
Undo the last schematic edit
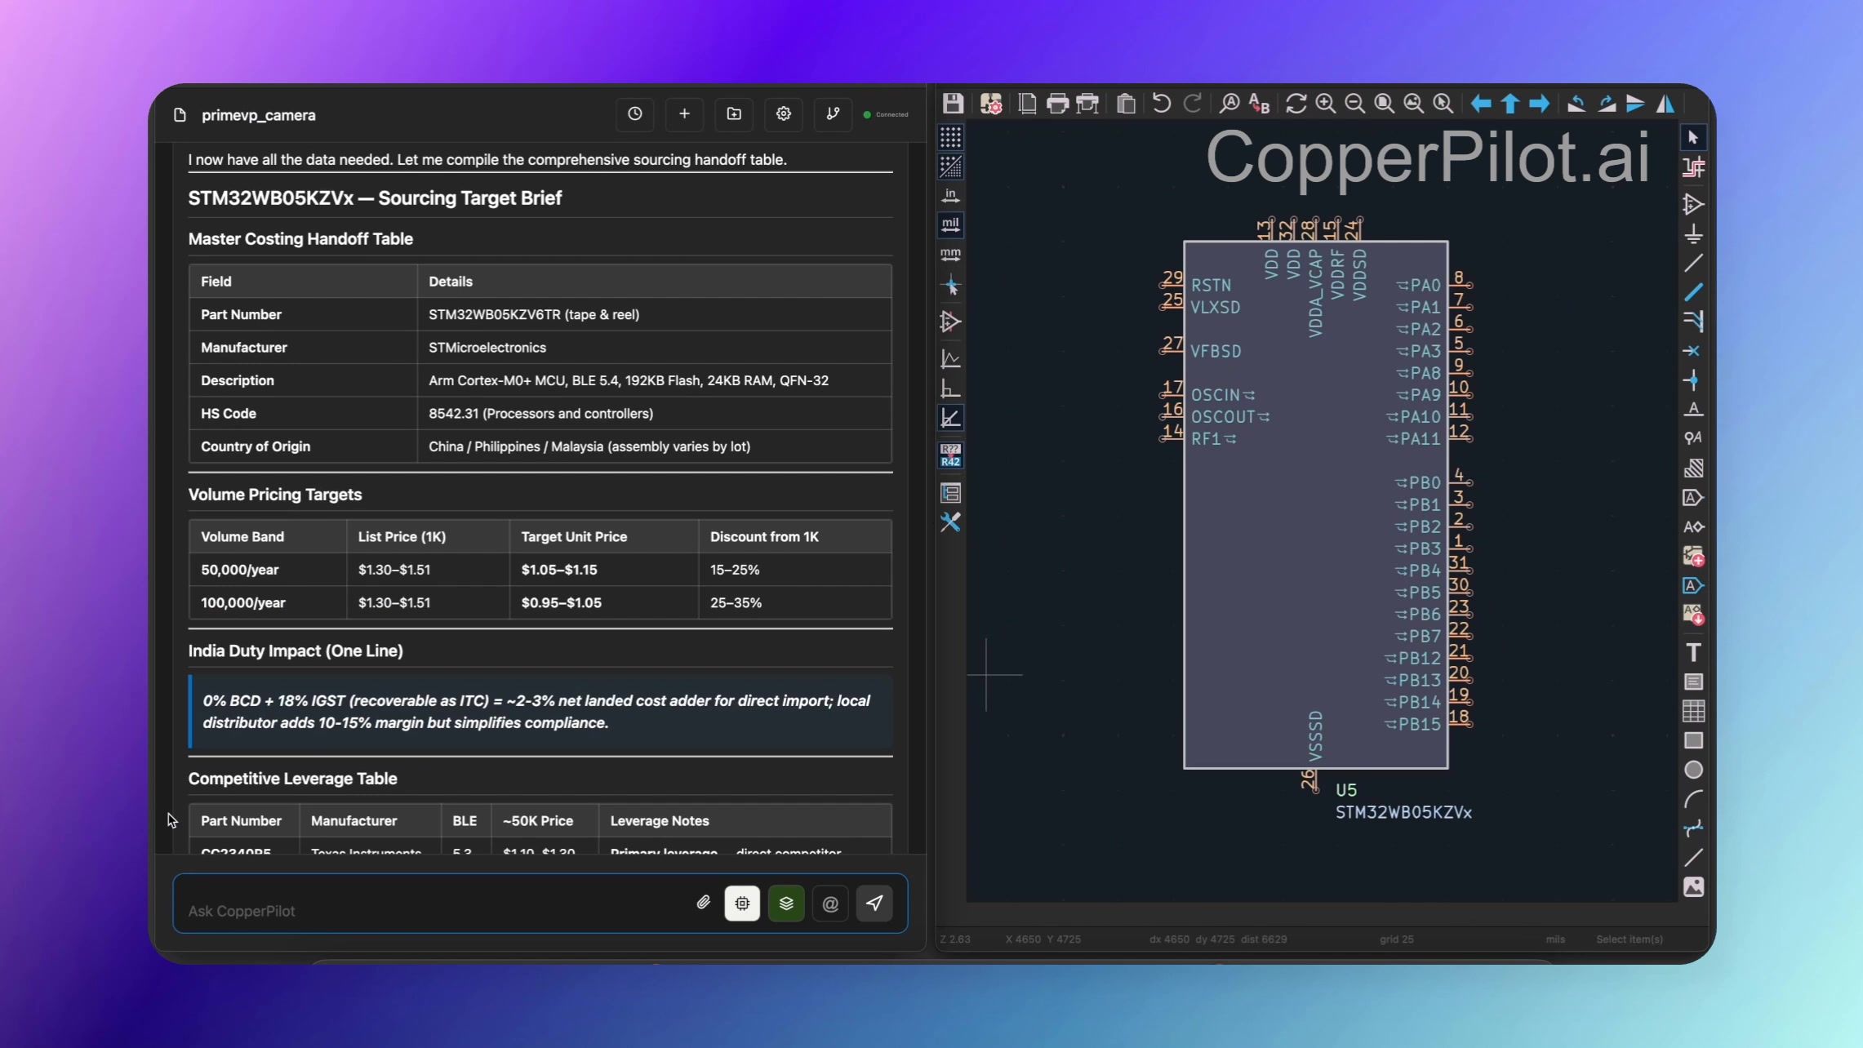point(1161,104)
